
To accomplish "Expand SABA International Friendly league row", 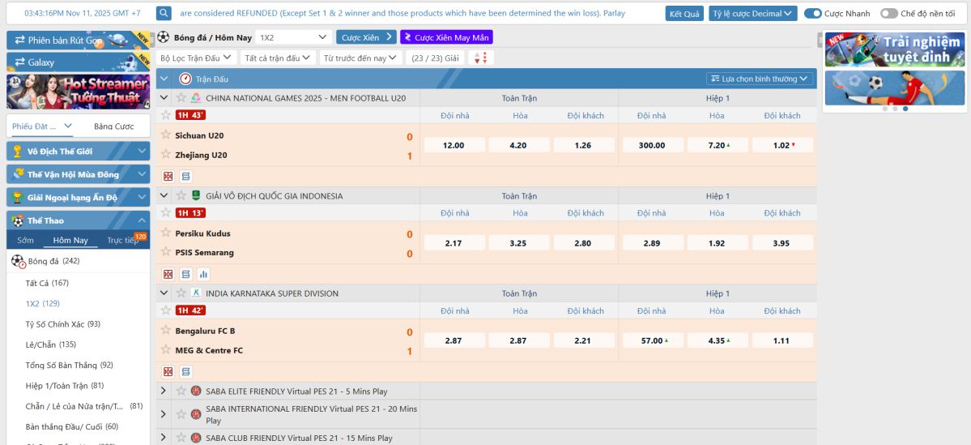I will pyautogui.click(x=164, y=414).
